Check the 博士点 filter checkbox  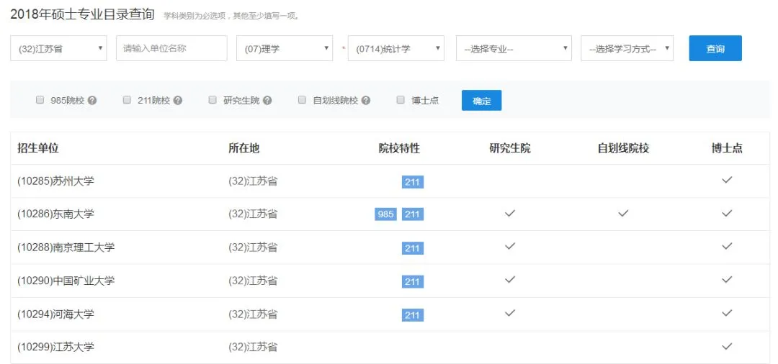pyautogui.click(x=401, y=100)
